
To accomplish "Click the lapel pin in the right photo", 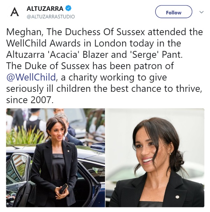I will pos(177,197).
